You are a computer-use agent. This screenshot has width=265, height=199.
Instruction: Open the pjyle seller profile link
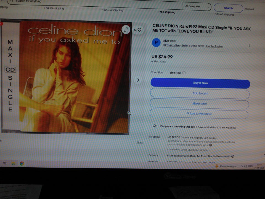166,41
